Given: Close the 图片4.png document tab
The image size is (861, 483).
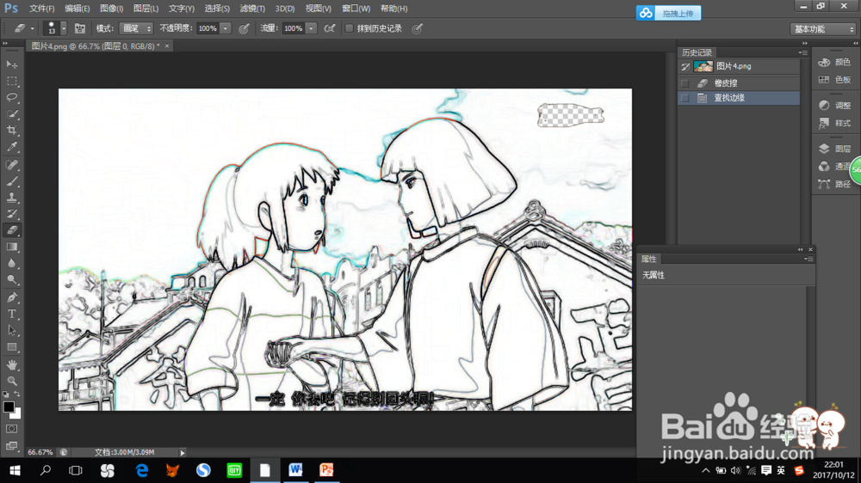Looking at the screenshot, I should click(167, 46).
